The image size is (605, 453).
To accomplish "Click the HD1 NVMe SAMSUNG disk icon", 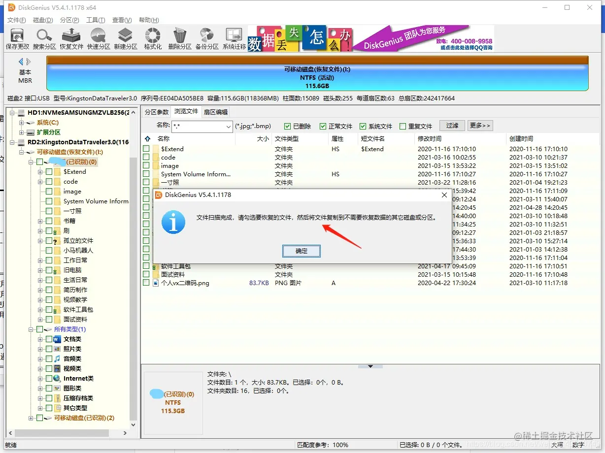I will point(22,113).
